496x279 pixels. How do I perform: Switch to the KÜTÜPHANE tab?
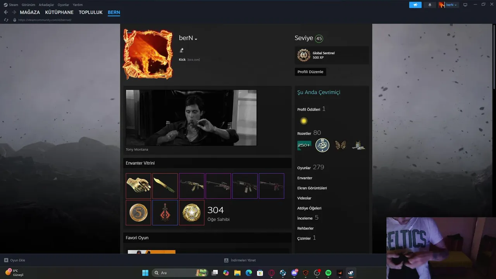point(59,12)
